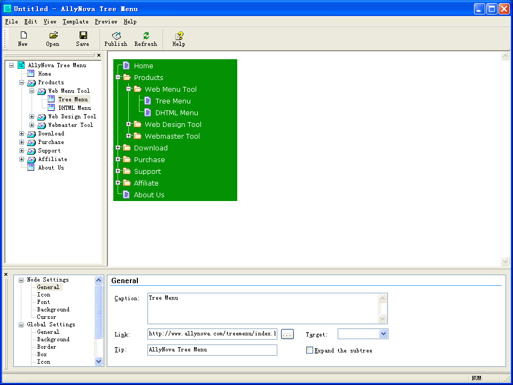Expand Web Design Tool in left tree
Screen dimensions: 513x385
pos(32,117)
